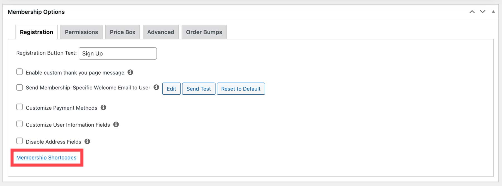Go to the Order Bumps tab
Image resolution: width=502 pixels, height=186 pixels.
204,32
